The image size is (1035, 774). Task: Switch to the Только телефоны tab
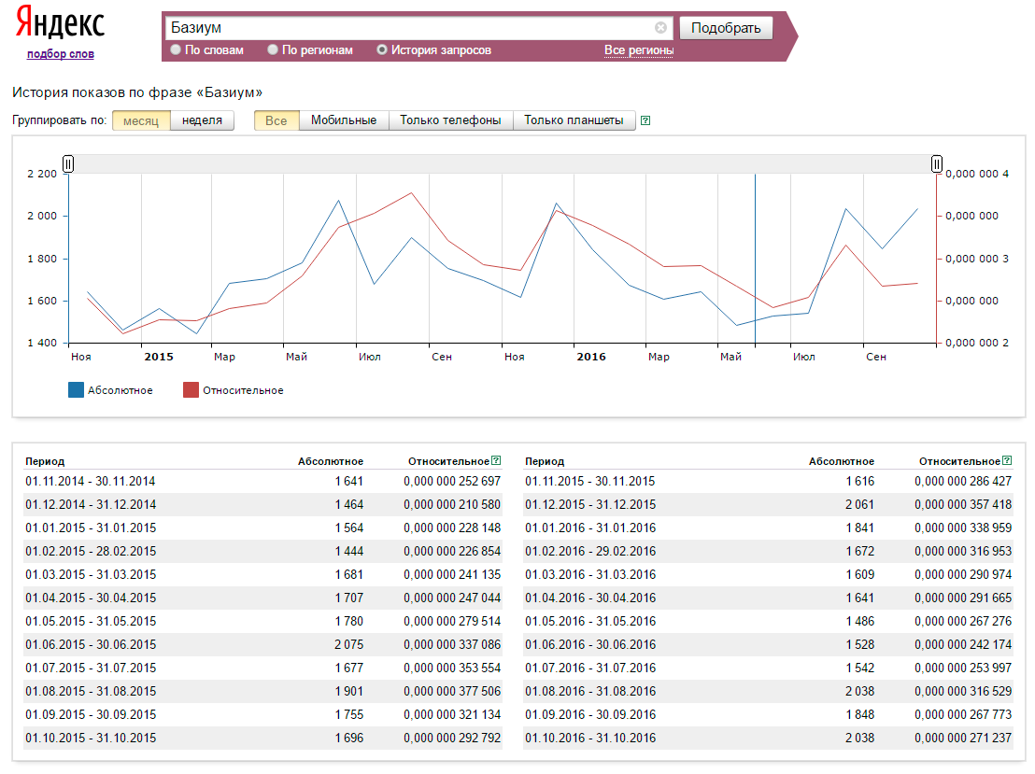451,120
